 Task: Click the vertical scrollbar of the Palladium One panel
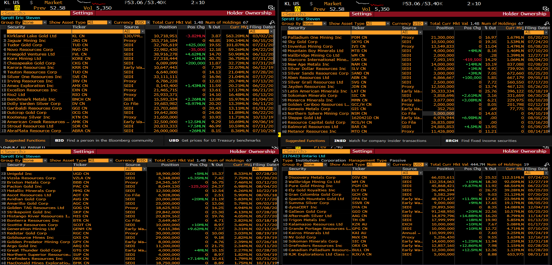[x=549, y=79]
